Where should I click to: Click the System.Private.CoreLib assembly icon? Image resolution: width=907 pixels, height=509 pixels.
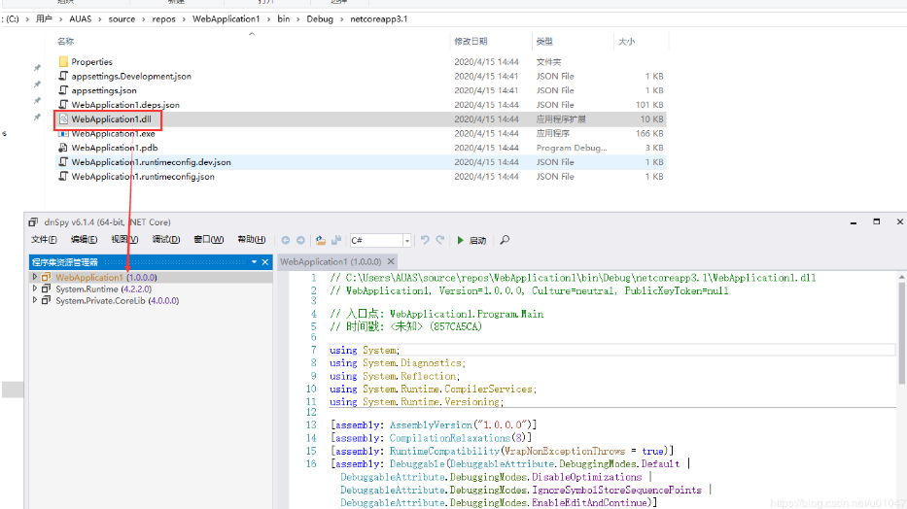46,300
